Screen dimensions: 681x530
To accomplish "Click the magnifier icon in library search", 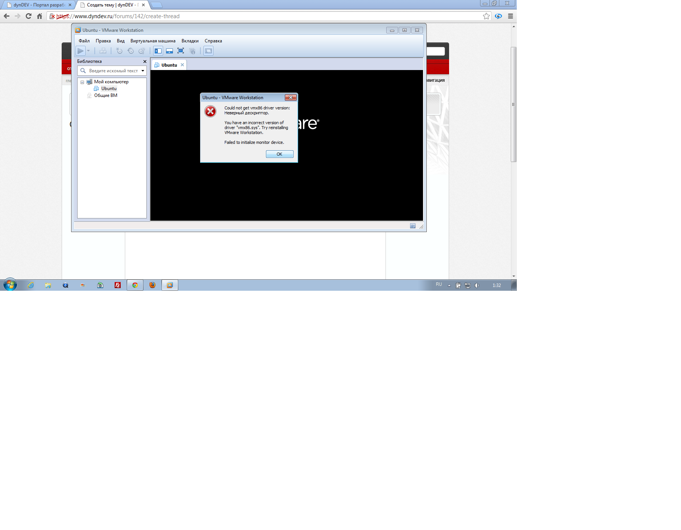I will point(83,71).
